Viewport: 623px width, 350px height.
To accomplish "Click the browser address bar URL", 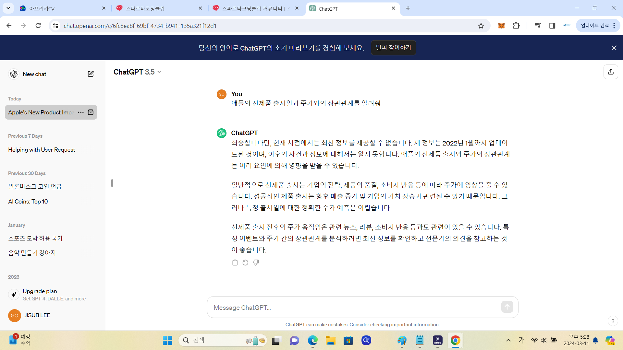I will pos(140,26).
